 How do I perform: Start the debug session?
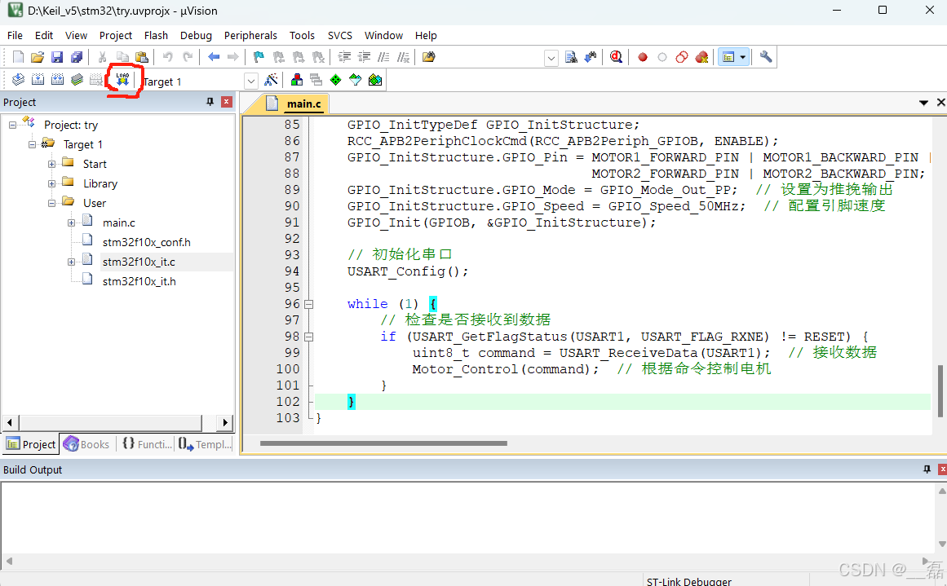(616, 57)
